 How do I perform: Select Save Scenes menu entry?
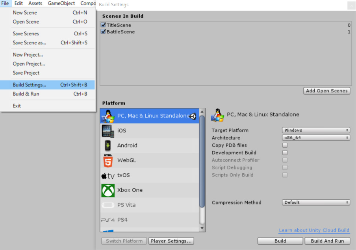tap(47, 34)
